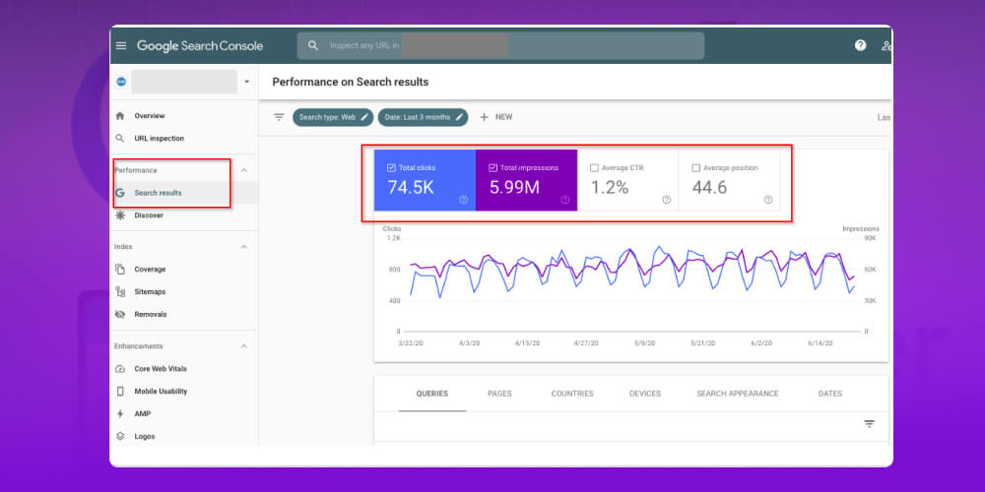The height and width of the screenshot is (492, 985).
Task: Enable the Average position checkbox
Action: tap(696, 168)
